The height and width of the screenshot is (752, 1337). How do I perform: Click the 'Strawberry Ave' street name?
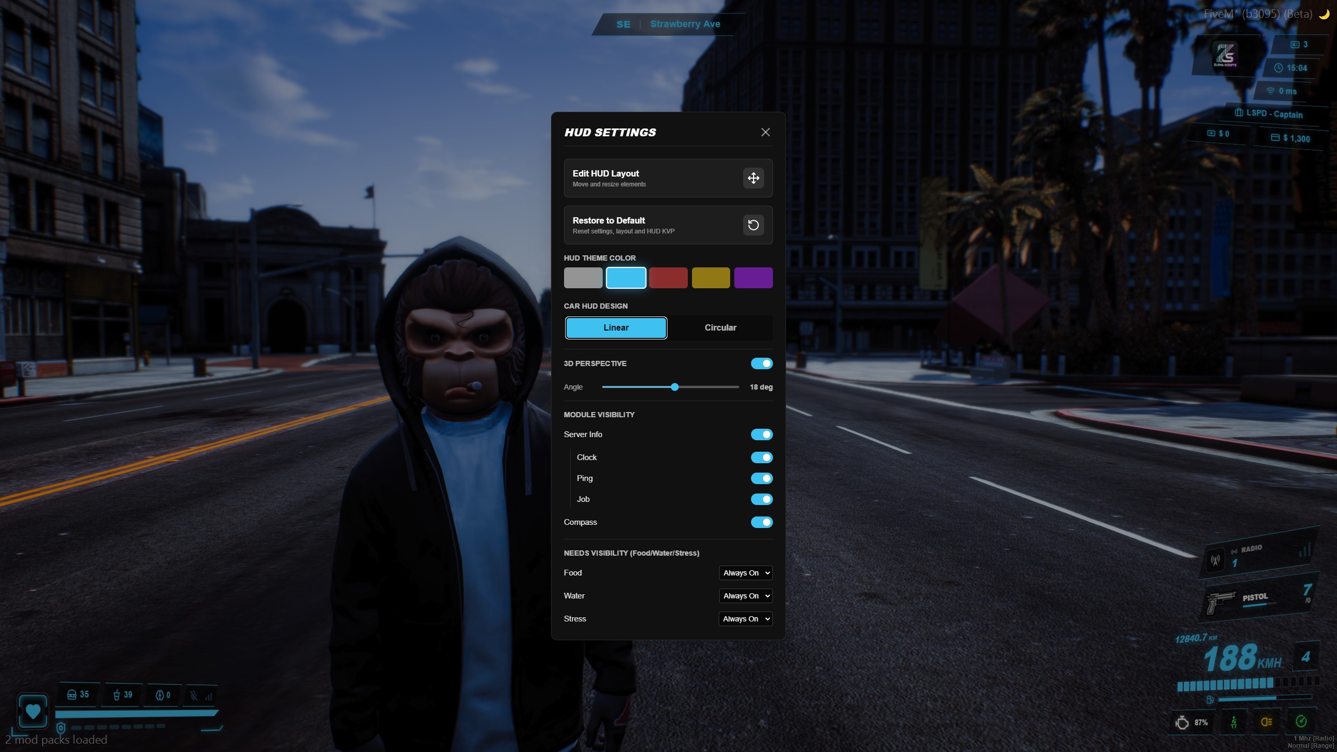[x=685, y=24]
